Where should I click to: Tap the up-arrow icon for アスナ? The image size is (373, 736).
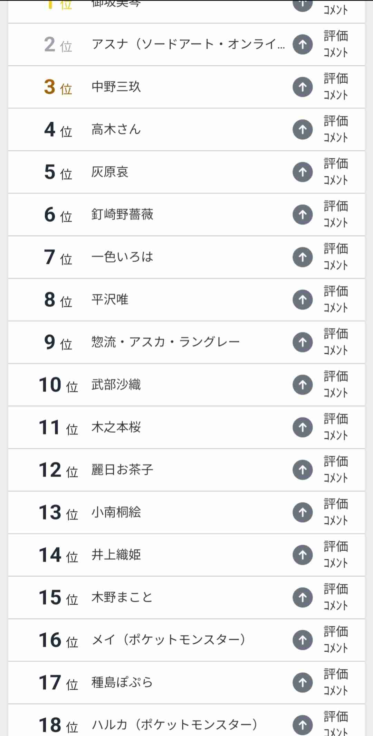303,44
